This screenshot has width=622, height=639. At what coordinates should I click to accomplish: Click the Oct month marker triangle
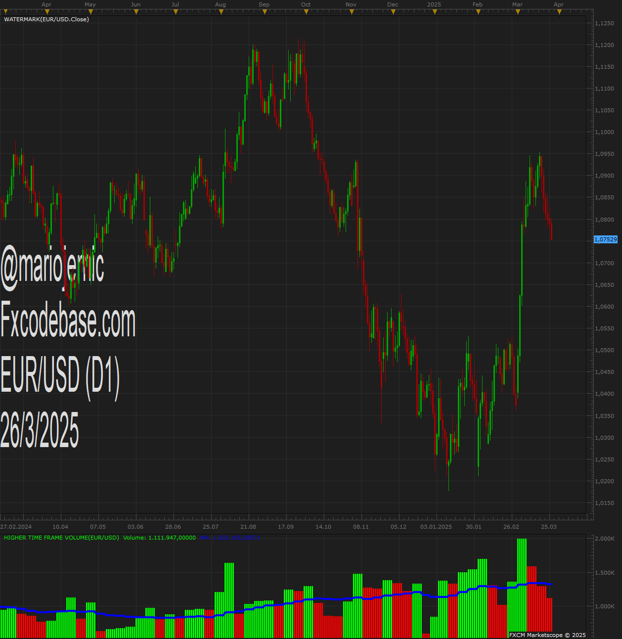[x=306, y=12]
